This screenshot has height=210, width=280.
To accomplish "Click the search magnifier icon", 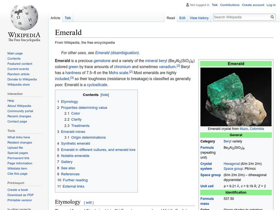I will [x=272, y=17].
